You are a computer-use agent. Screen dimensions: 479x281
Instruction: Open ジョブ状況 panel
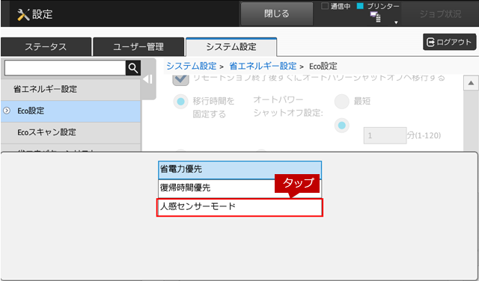[x=440, y=14]
